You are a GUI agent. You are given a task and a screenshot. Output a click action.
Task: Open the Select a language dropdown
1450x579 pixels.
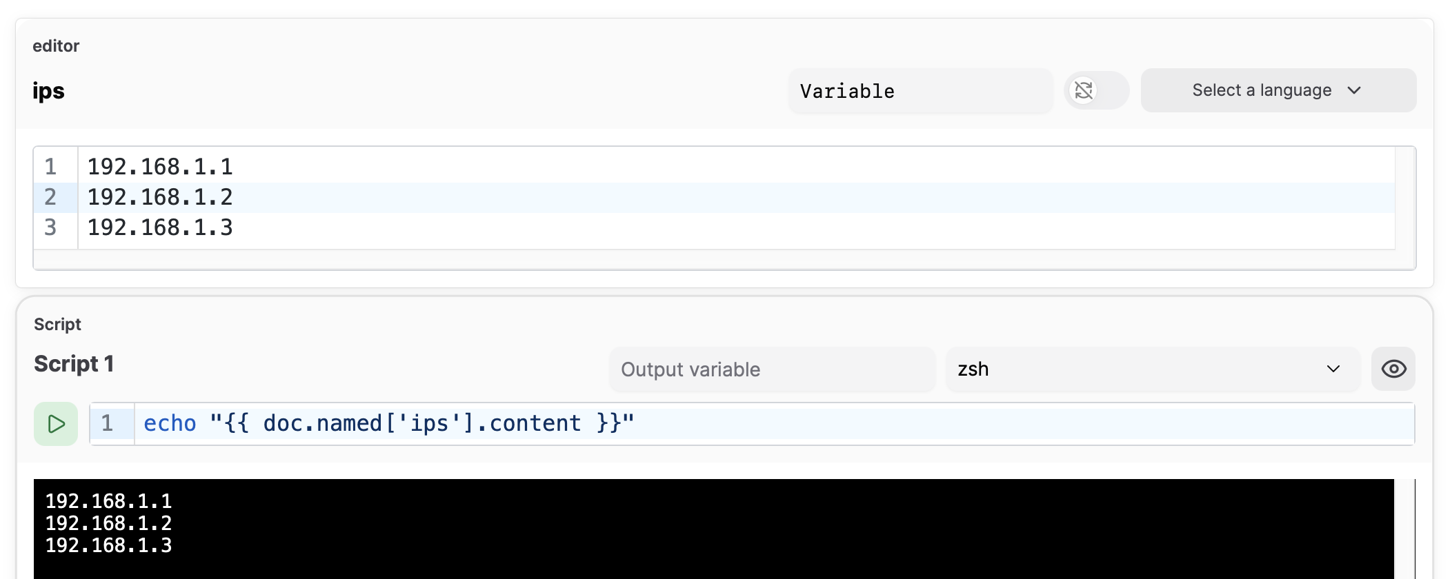(1278, 90)
